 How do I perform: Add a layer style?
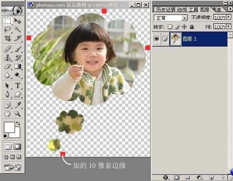coord(165,177)
